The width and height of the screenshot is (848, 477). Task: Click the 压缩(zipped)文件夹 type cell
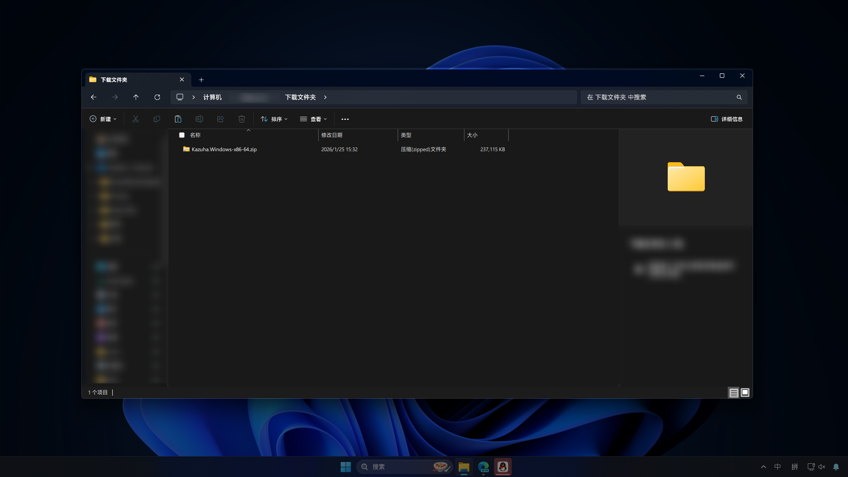423,149
